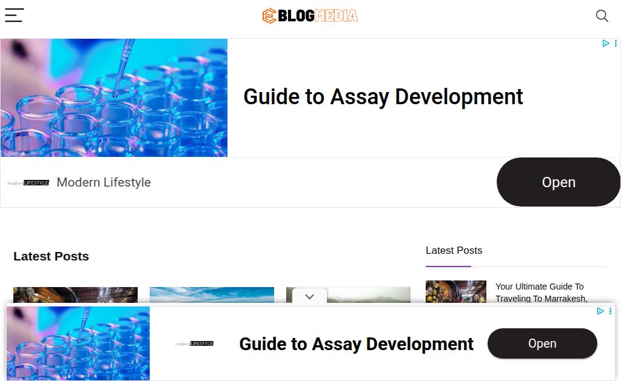Open the hamburger navigation menu

pos(14,16)
